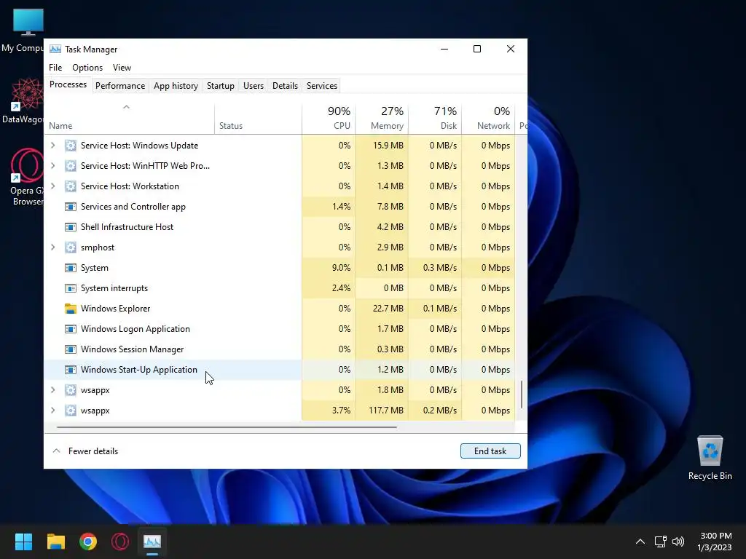This screenshot has height=559, width=746.
Task: Sort by the Memory column header
Action: click(382, 119)
